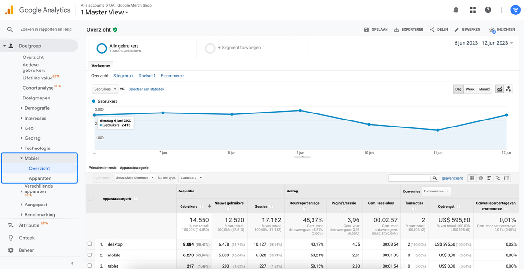Open the notifications bell icon
Screen dimensions: 524x269
[x=456, y=10]
